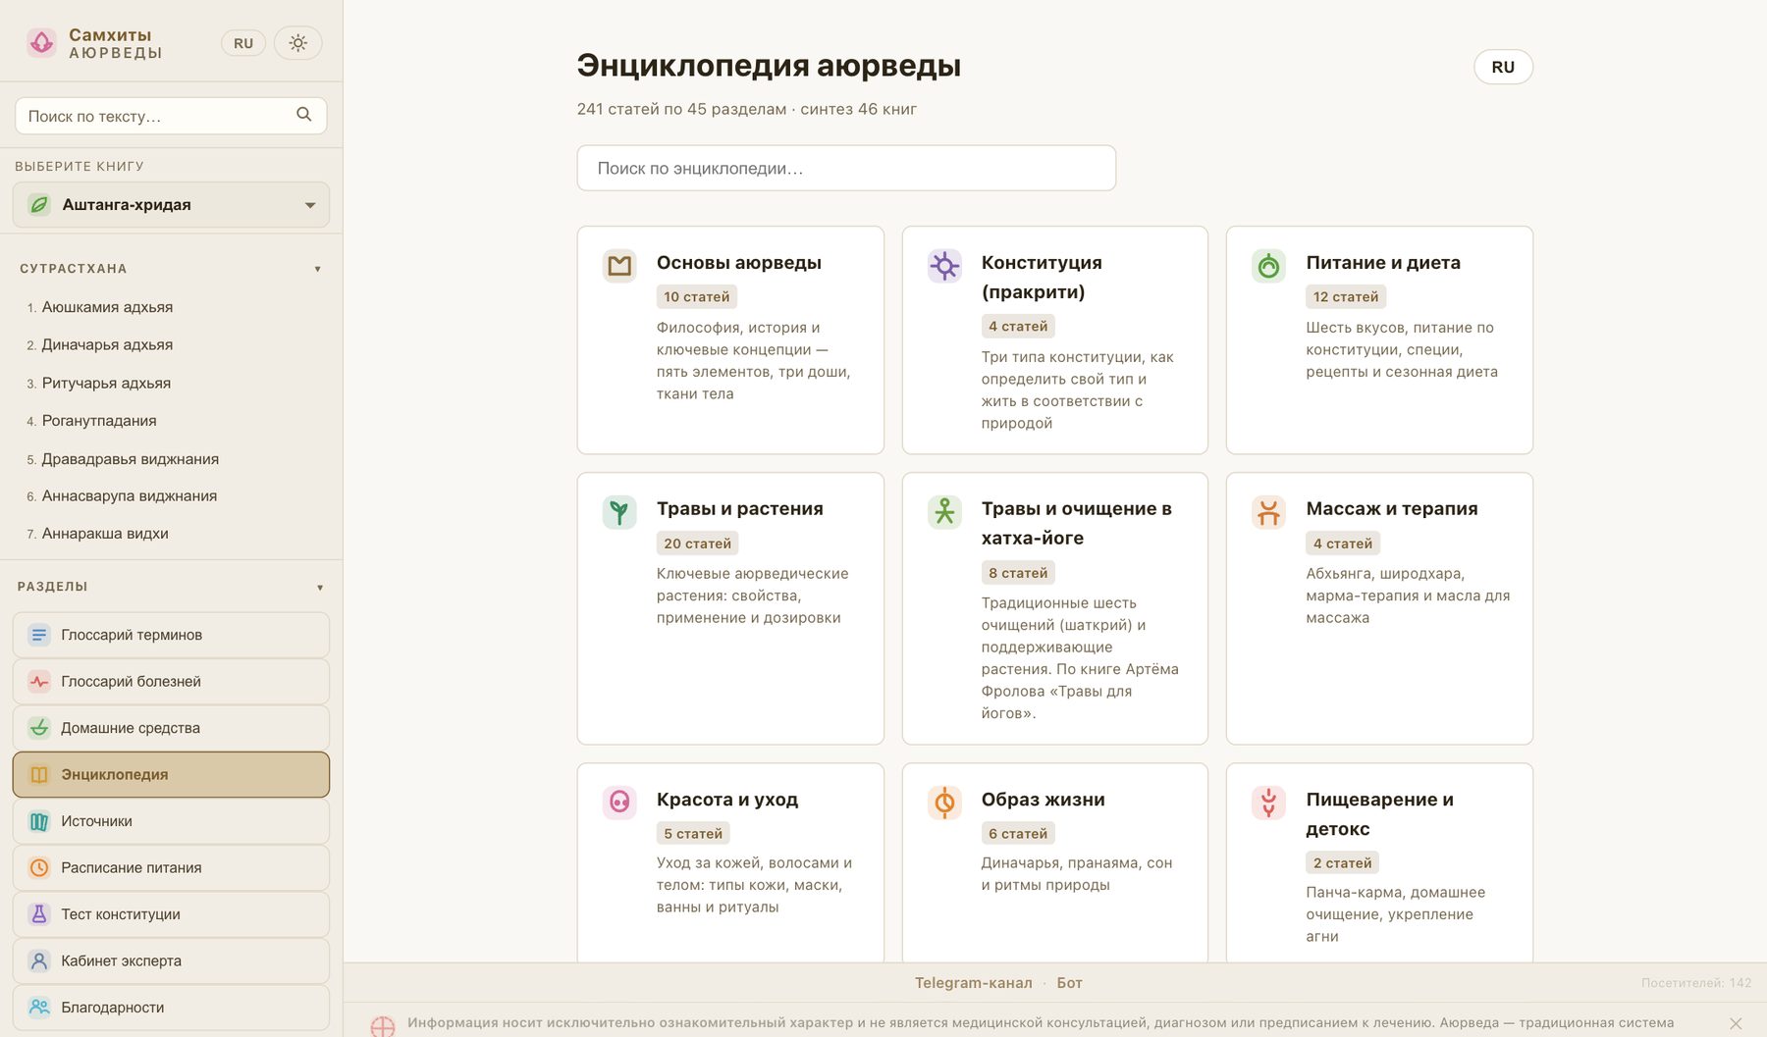
Task: Click the person icon of Кабинет эксперта
Action: [x=39, y=961]
